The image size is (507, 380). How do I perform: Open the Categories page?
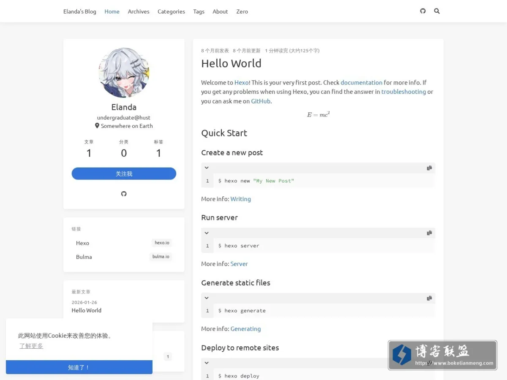tap(171, 11)
